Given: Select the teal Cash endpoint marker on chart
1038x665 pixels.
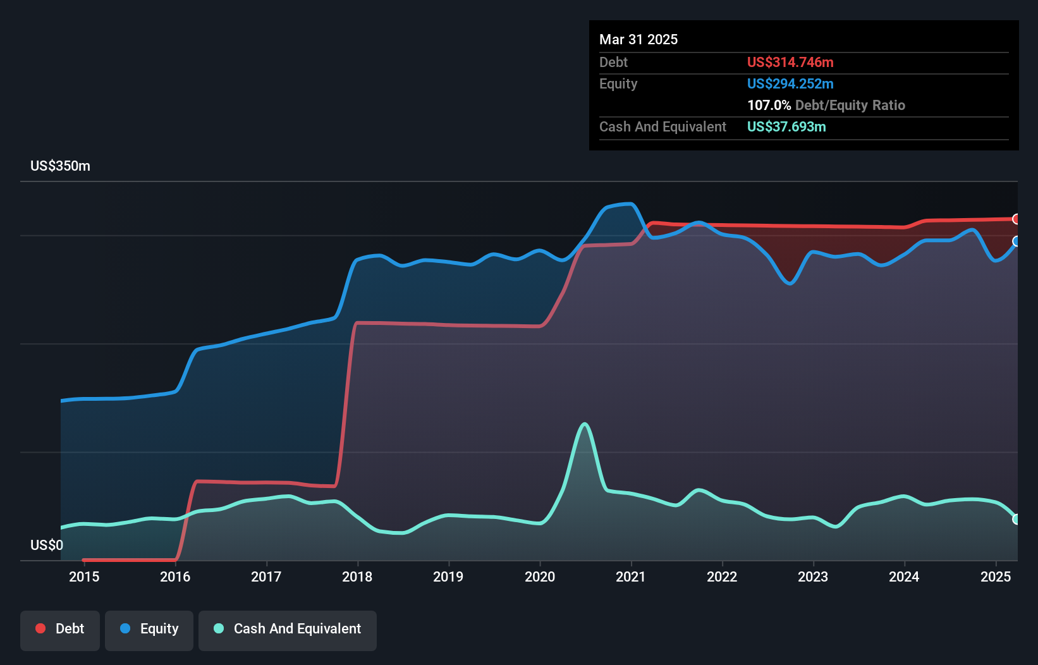Looking at the screenshot, I should pyautogui.click(x=1016, y=520).
